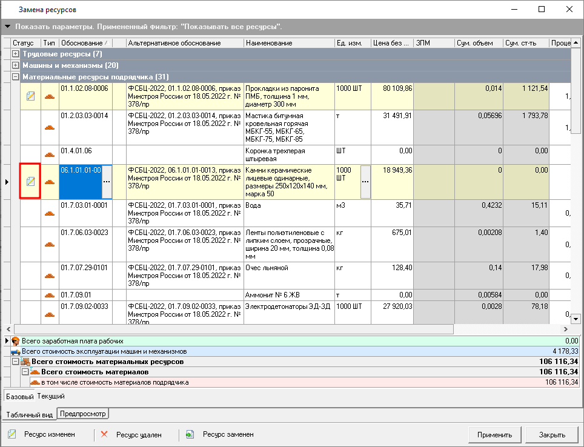This screenshot has height=447, width=584.
Task: Click the material type icon for Очес льняной row
Action: [x=50, y=276]
